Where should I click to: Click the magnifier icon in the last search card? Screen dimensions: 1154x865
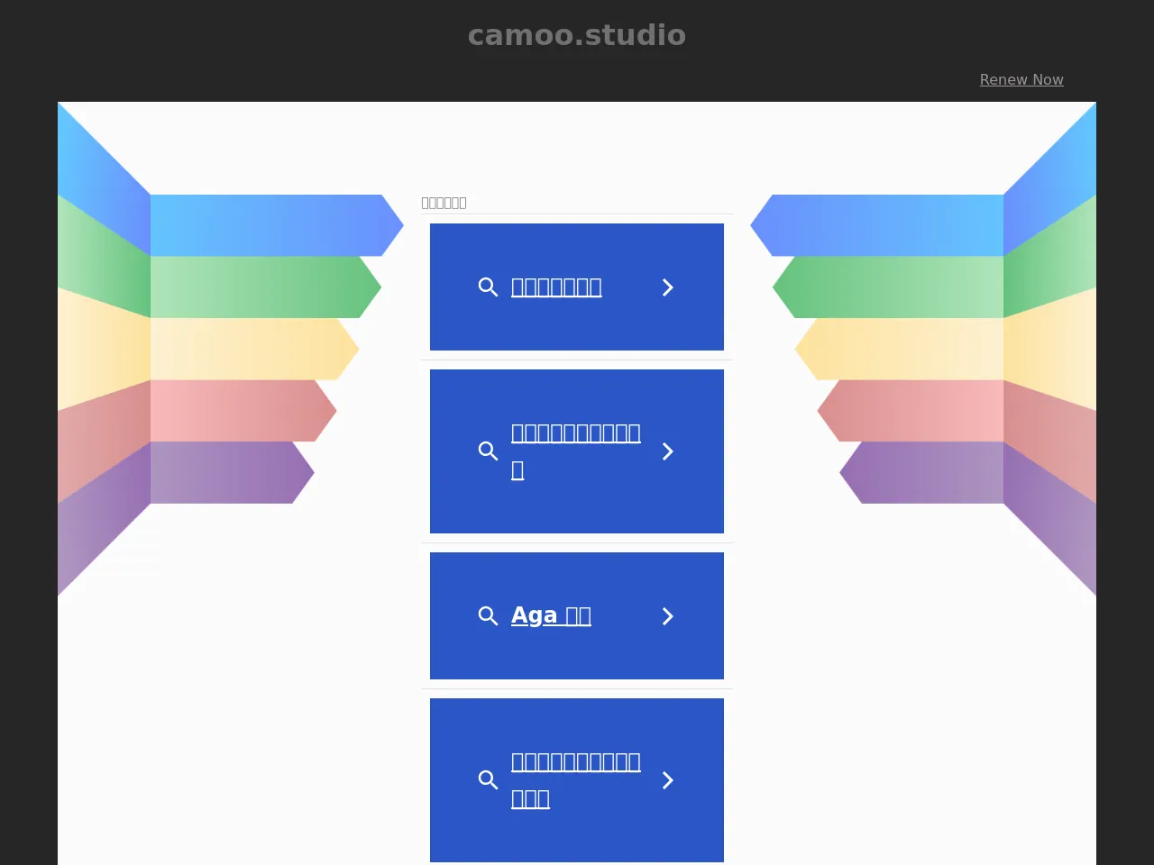488,780
